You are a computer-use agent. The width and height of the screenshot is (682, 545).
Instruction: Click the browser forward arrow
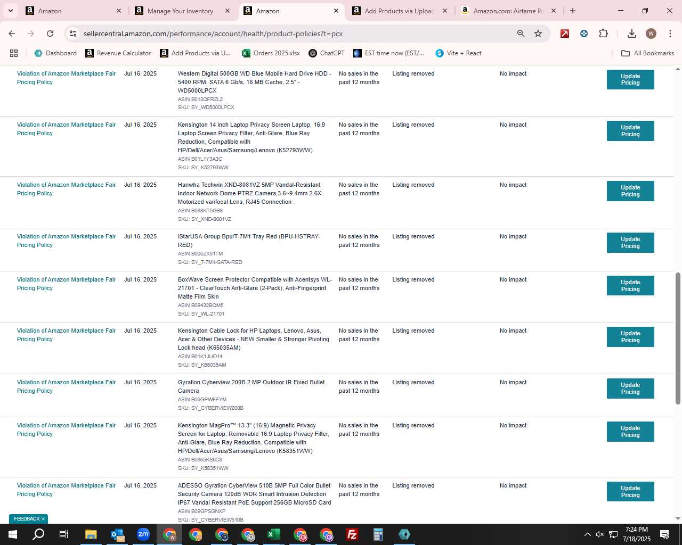[x=31, y=34]
